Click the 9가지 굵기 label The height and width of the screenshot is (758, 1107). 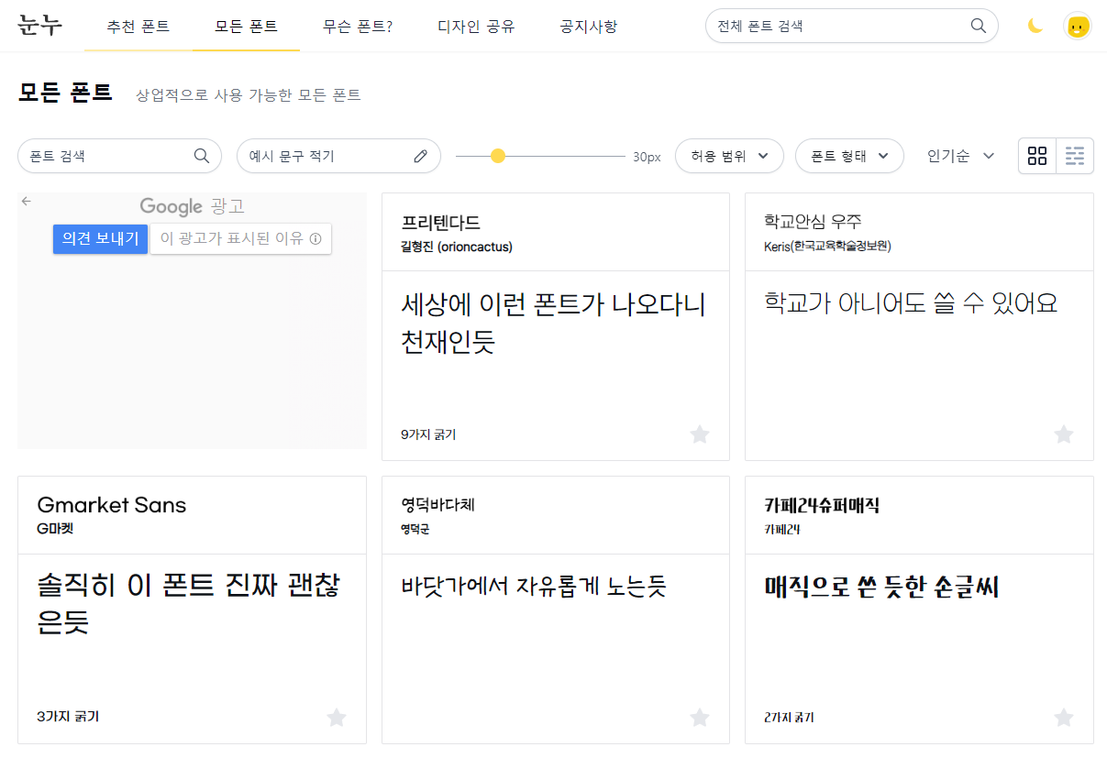coord(428,434)
